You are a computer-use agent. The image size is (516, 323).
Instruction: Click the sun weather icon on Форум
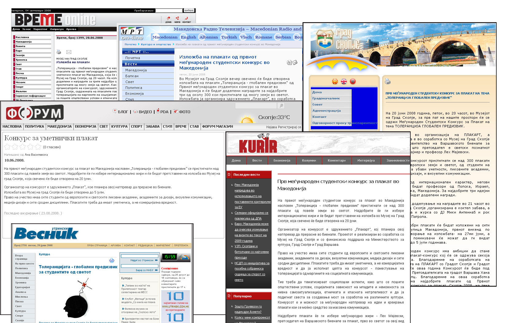click(x=247, y=119)
